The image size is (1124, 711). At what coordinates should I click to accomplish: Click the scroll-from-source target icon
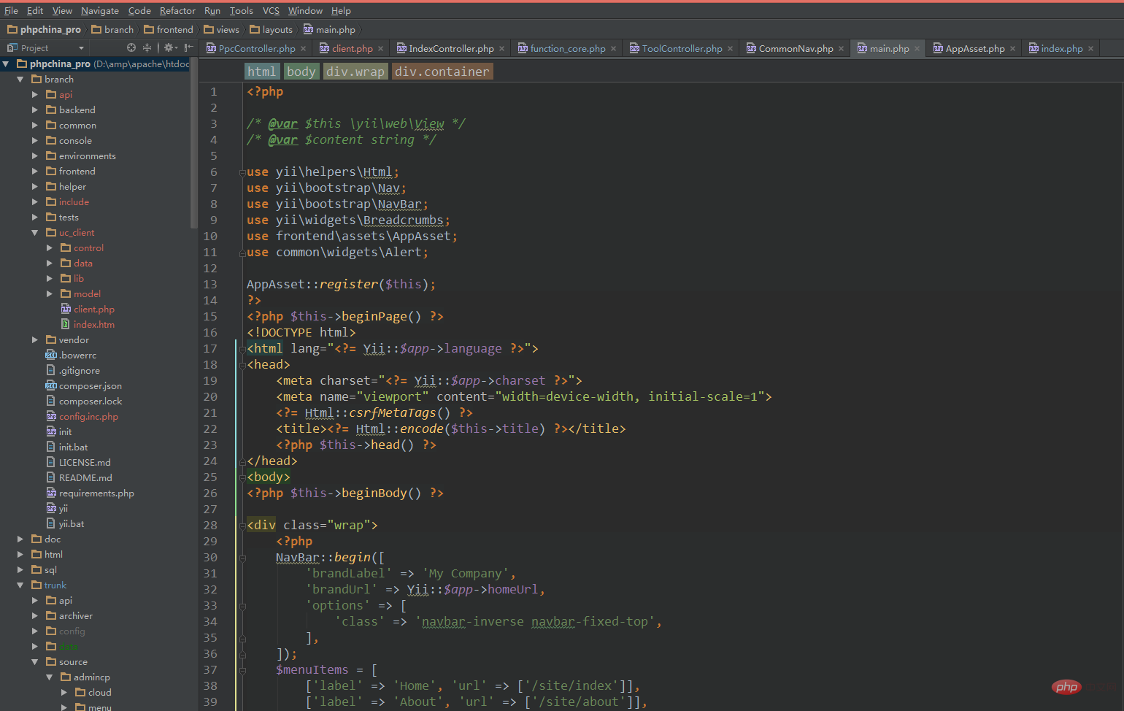(x=131, y=47)
